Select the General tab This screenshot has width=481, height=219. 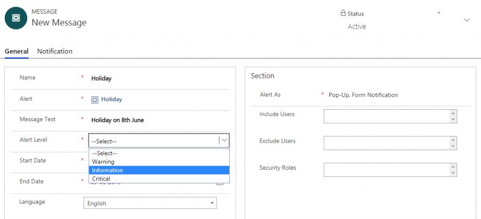16,51
